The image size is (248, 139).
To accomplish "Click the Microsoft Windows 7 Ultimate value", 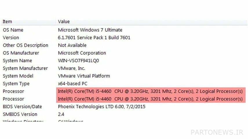I will (90, 30).
